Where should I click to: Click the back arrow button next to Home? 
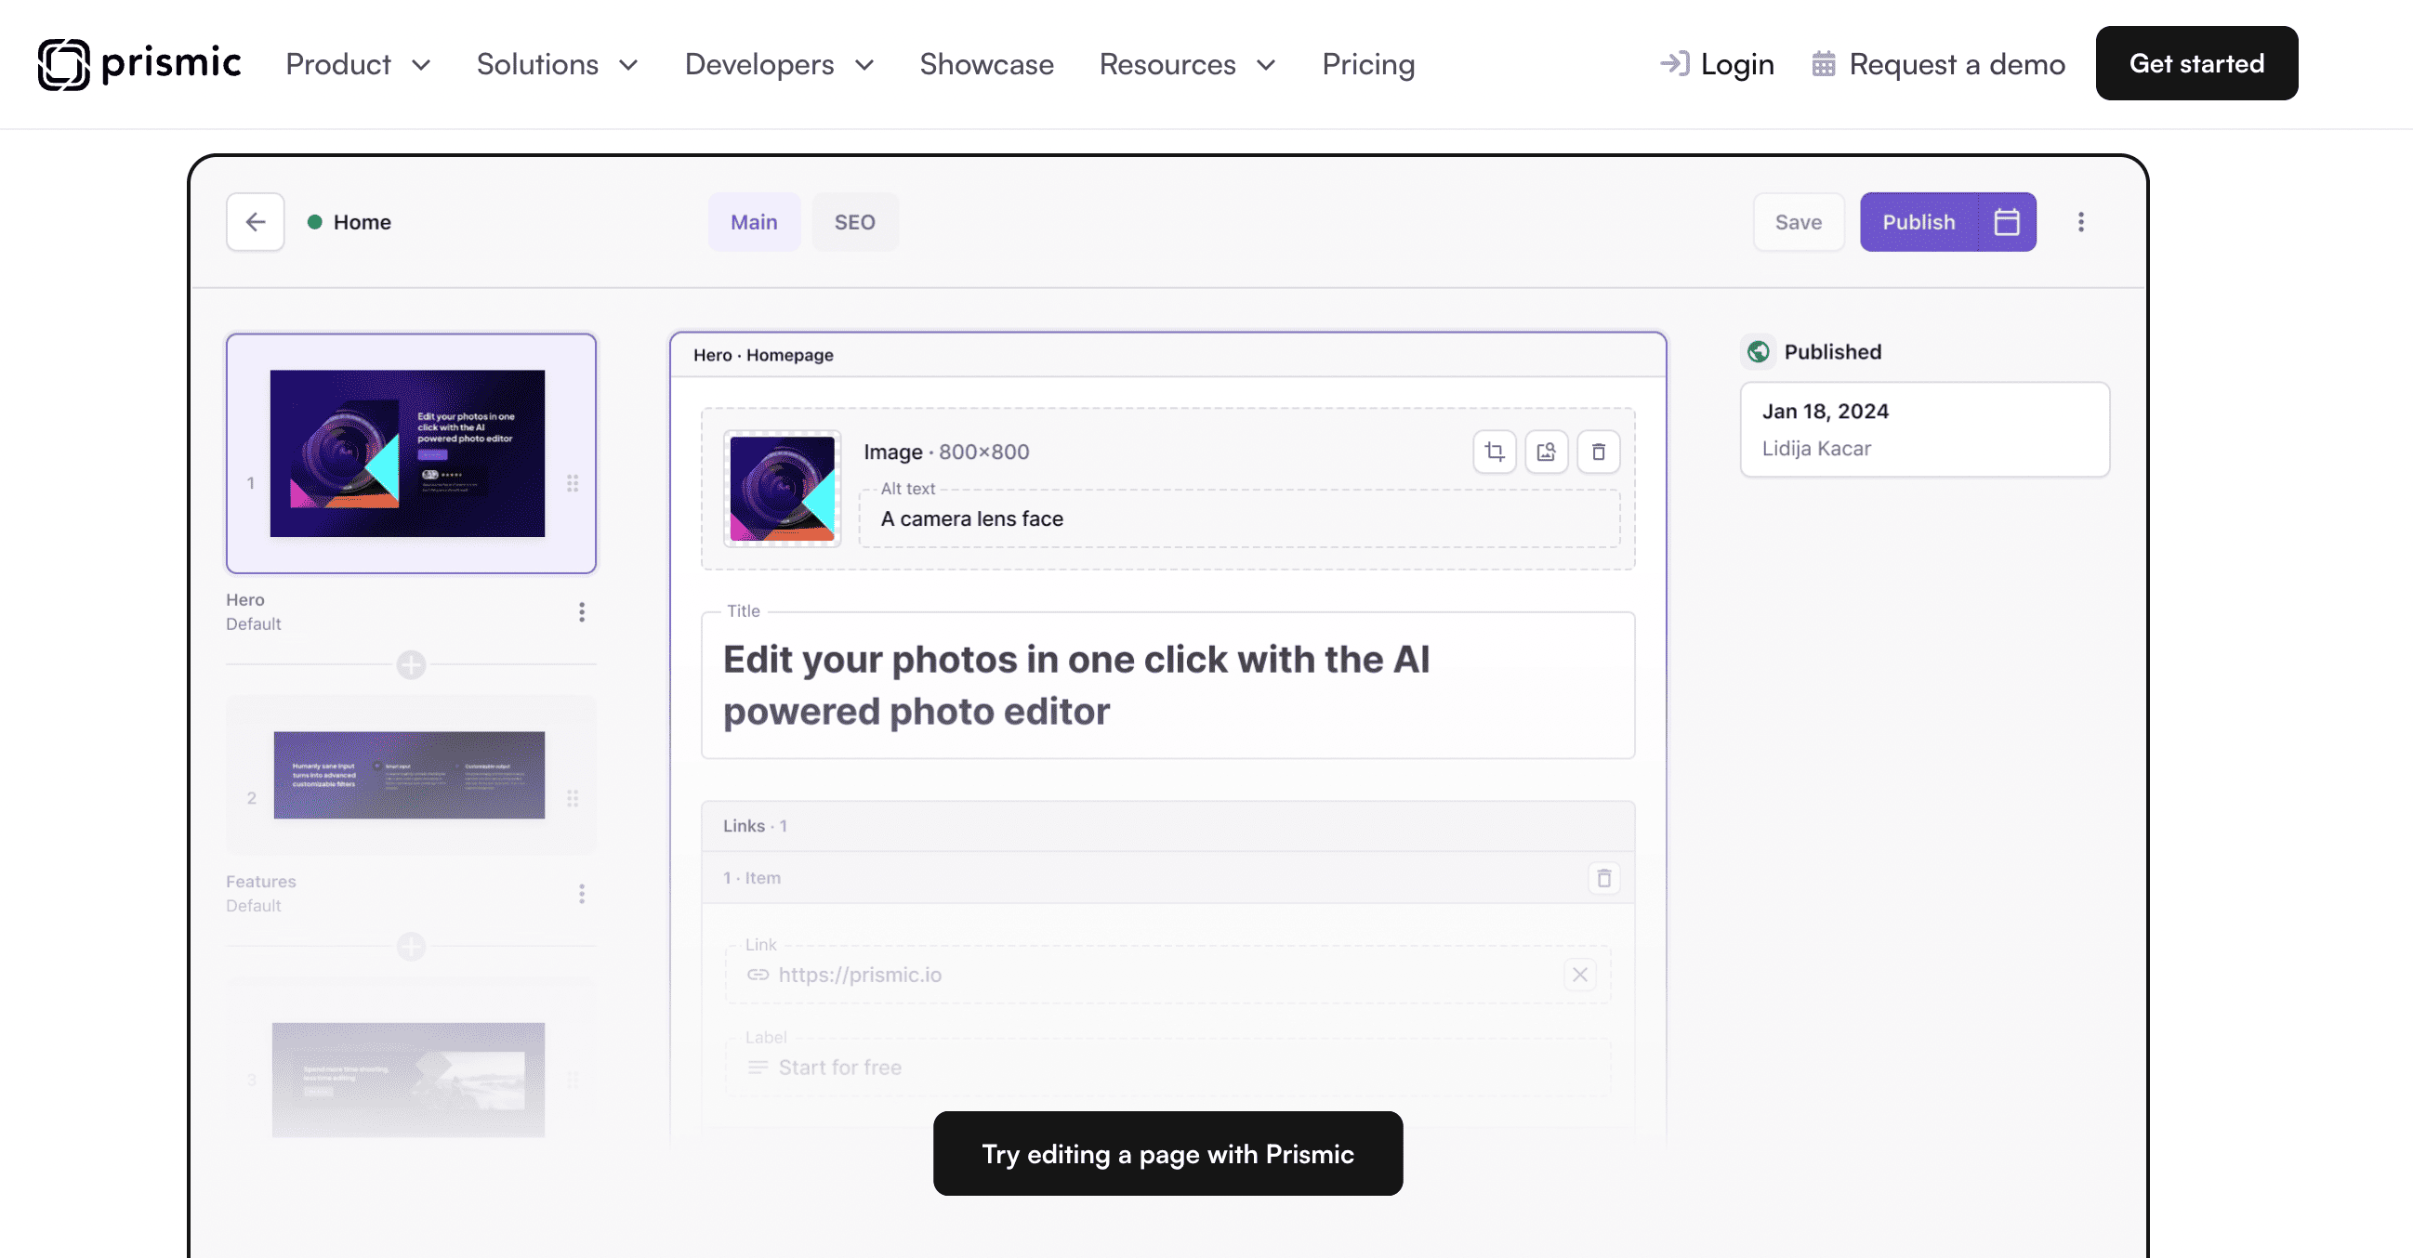[x=255, y=222]
